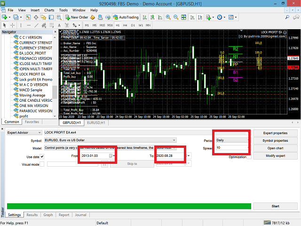Screen dimensions: 301x226
Task: Click the Open chart button
Action: 275,148
